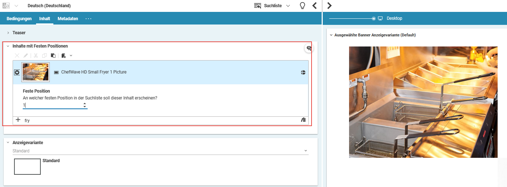Open library via the books icon
Image resolution: width=507 pixels, height=187 pixels.
click(x=303, y=120)
